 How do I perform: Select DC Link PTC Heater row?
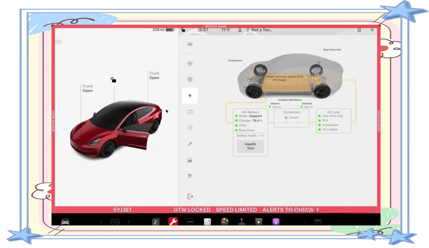pyautogui.click(x=328, y=129)
